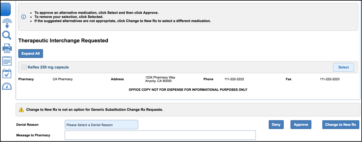Open the wireless signal icon in sidebar
The image size is (362, 142).
point(7,23)
